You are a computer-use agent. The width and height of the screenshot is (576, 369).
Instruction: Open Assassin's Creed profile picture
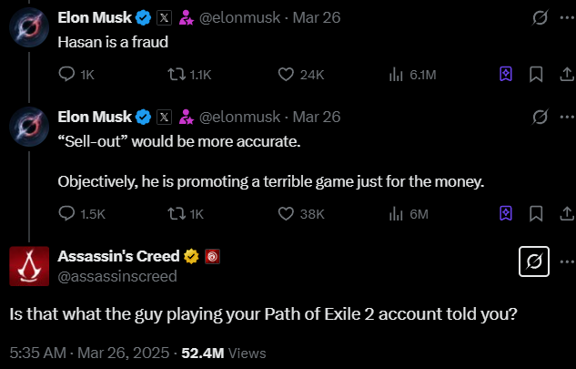coord(29,265)
